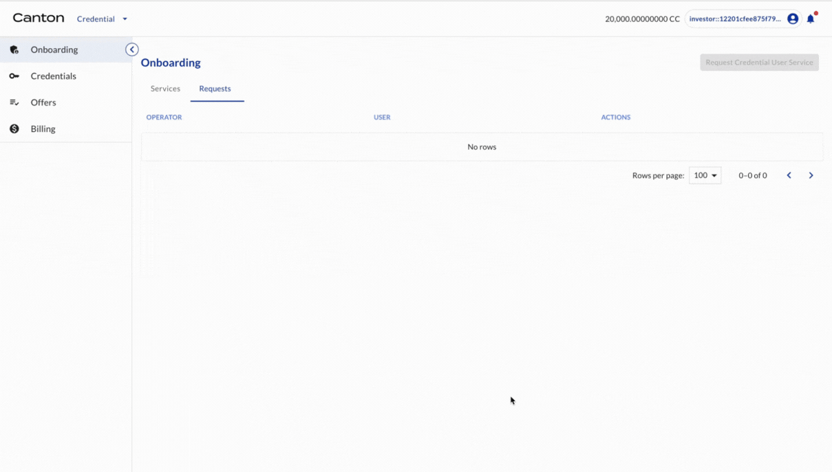Click the USER column header
Viewport: 832px width, 472px height.
(x=382, y=117)
